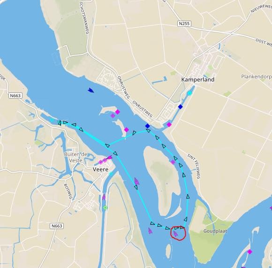This screenshot has width=272, height=268.
Task: Click the Goudplaat label on the green island
Action: coord(215,231)
